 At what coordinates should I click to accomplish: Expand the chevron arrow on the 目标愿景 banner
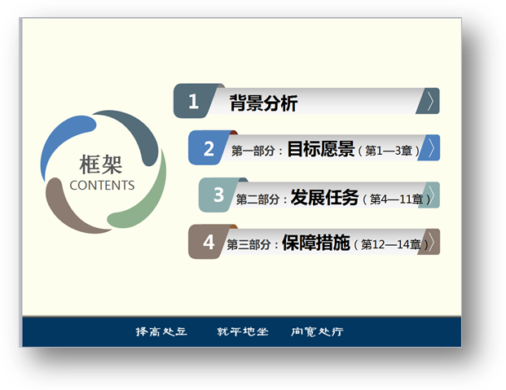431,148
